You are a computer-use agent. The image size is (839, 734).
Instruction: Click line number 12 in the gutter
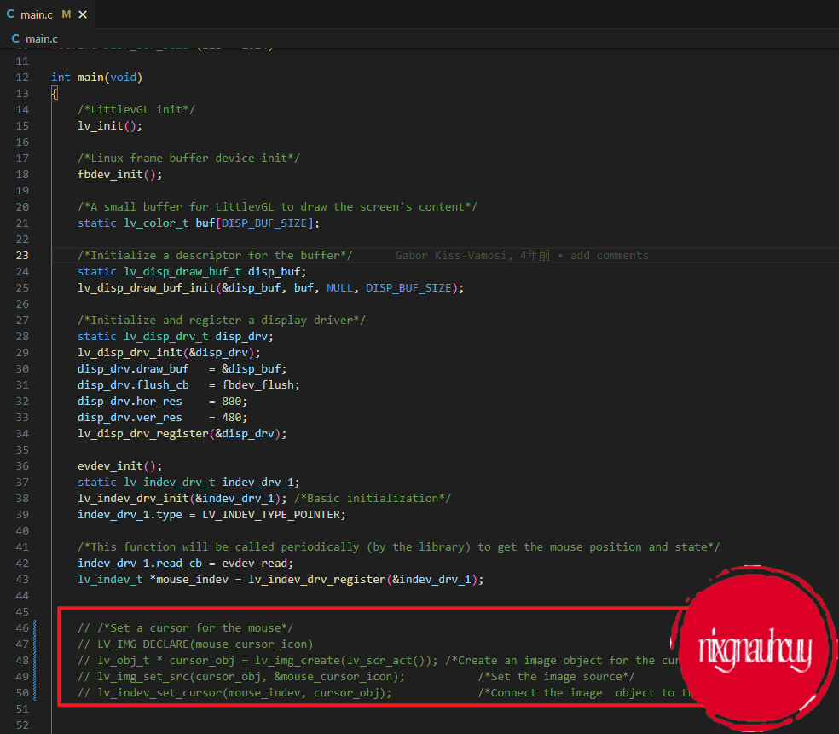coord(22,78)
